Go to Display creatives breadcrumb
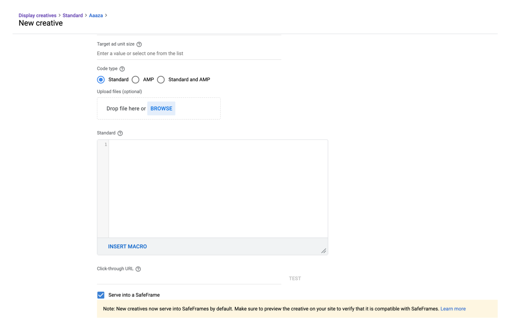Image resolution: width=508 pixels, height=329 pixels. [37, 15]
